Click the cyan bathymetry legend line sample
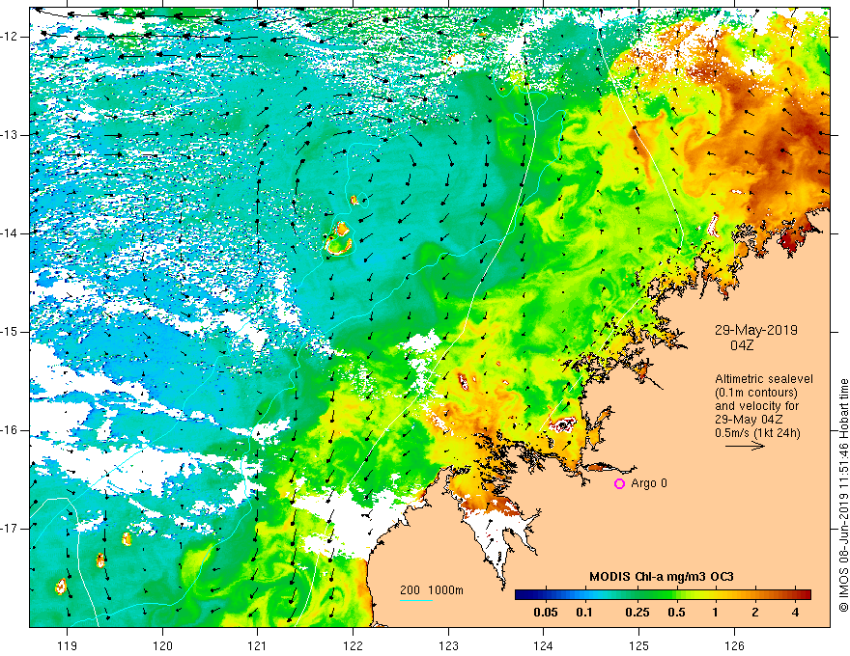This screenshot has height=656, width=850. coord(416,600)
